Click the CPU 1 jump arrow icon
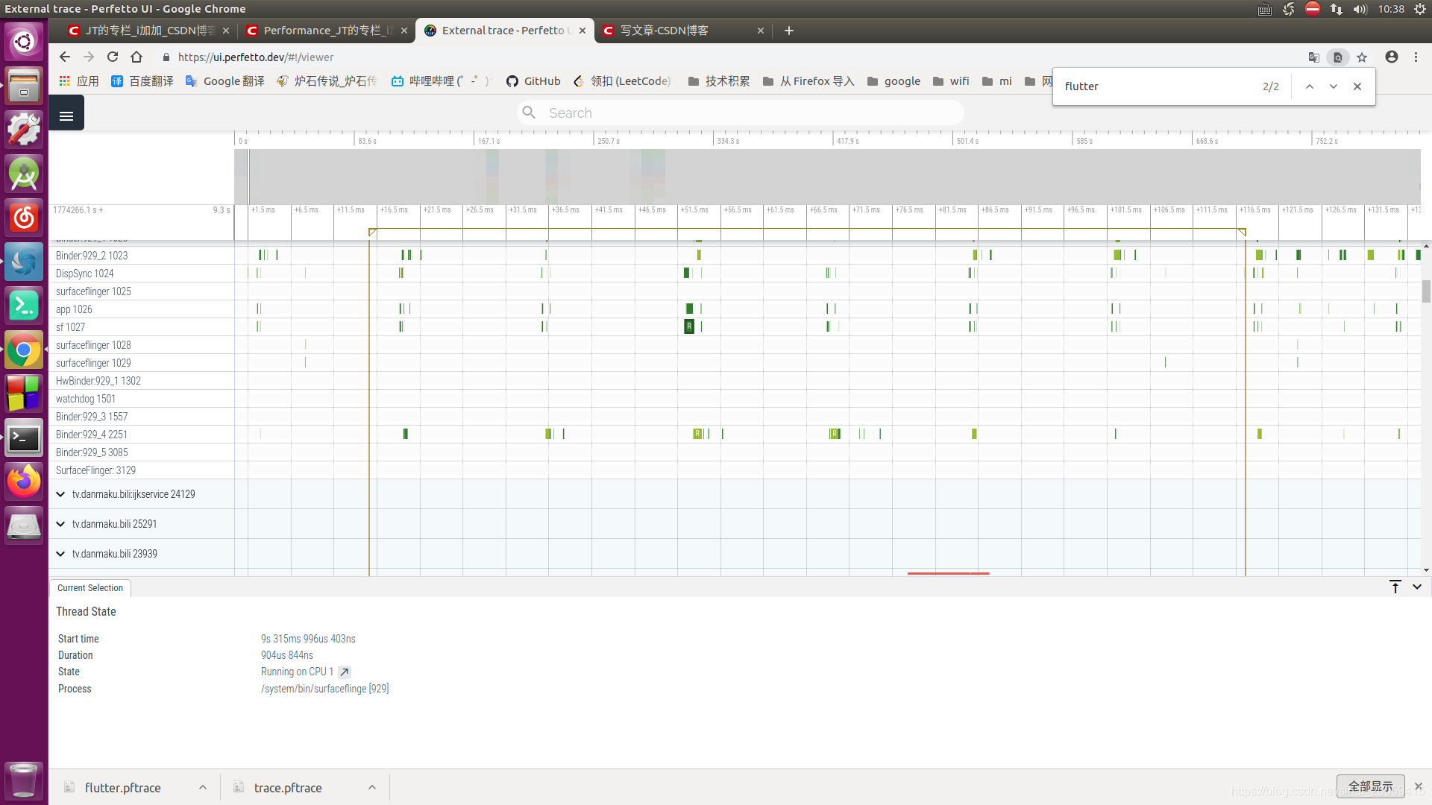1432x805 pixels. [x=345, y=672]
